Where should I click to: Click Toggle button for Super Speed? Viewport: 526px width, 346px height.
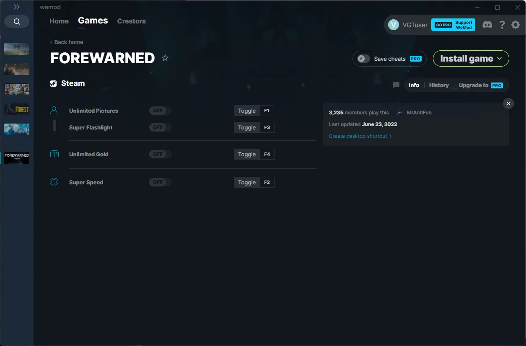pyautogui.click(x=247, y=182)
